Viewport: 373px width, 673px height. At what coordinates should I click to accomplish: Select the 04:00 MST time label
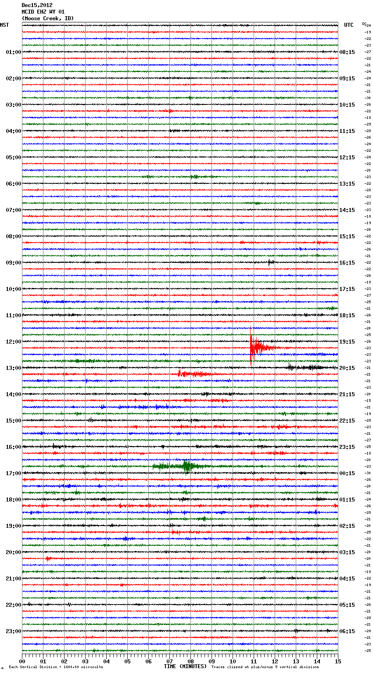(x=14, y=131)
